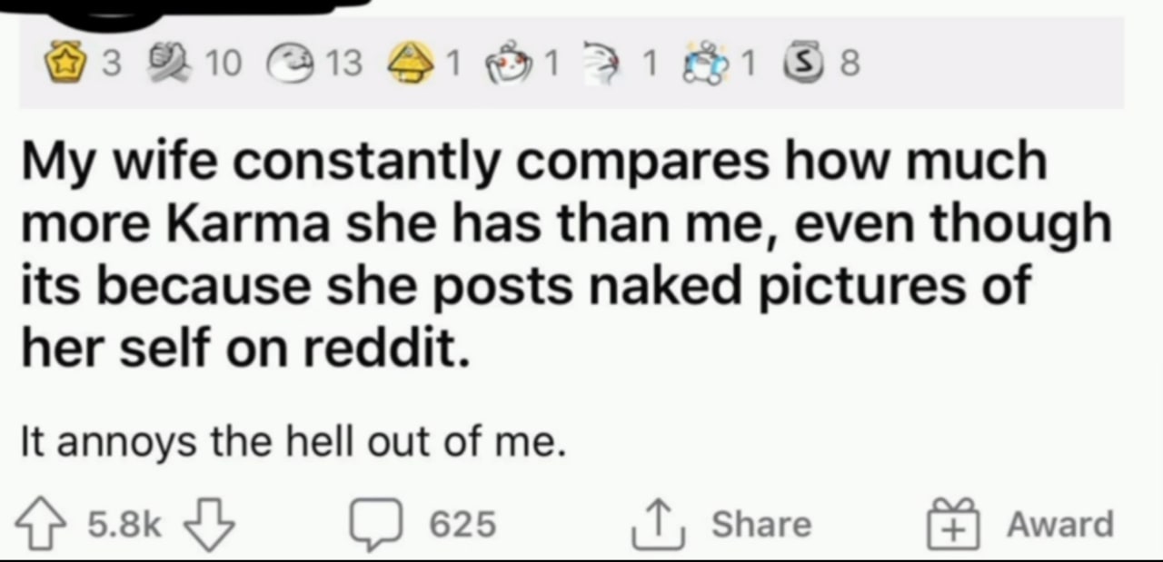
Task: Click the 625 comments count
Action: (x=462, y=524)
